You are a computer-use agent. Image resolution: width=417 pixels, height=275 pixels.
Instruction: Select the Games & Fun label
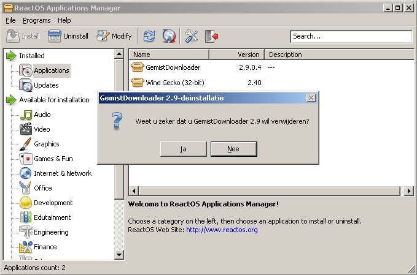(53, 159)
